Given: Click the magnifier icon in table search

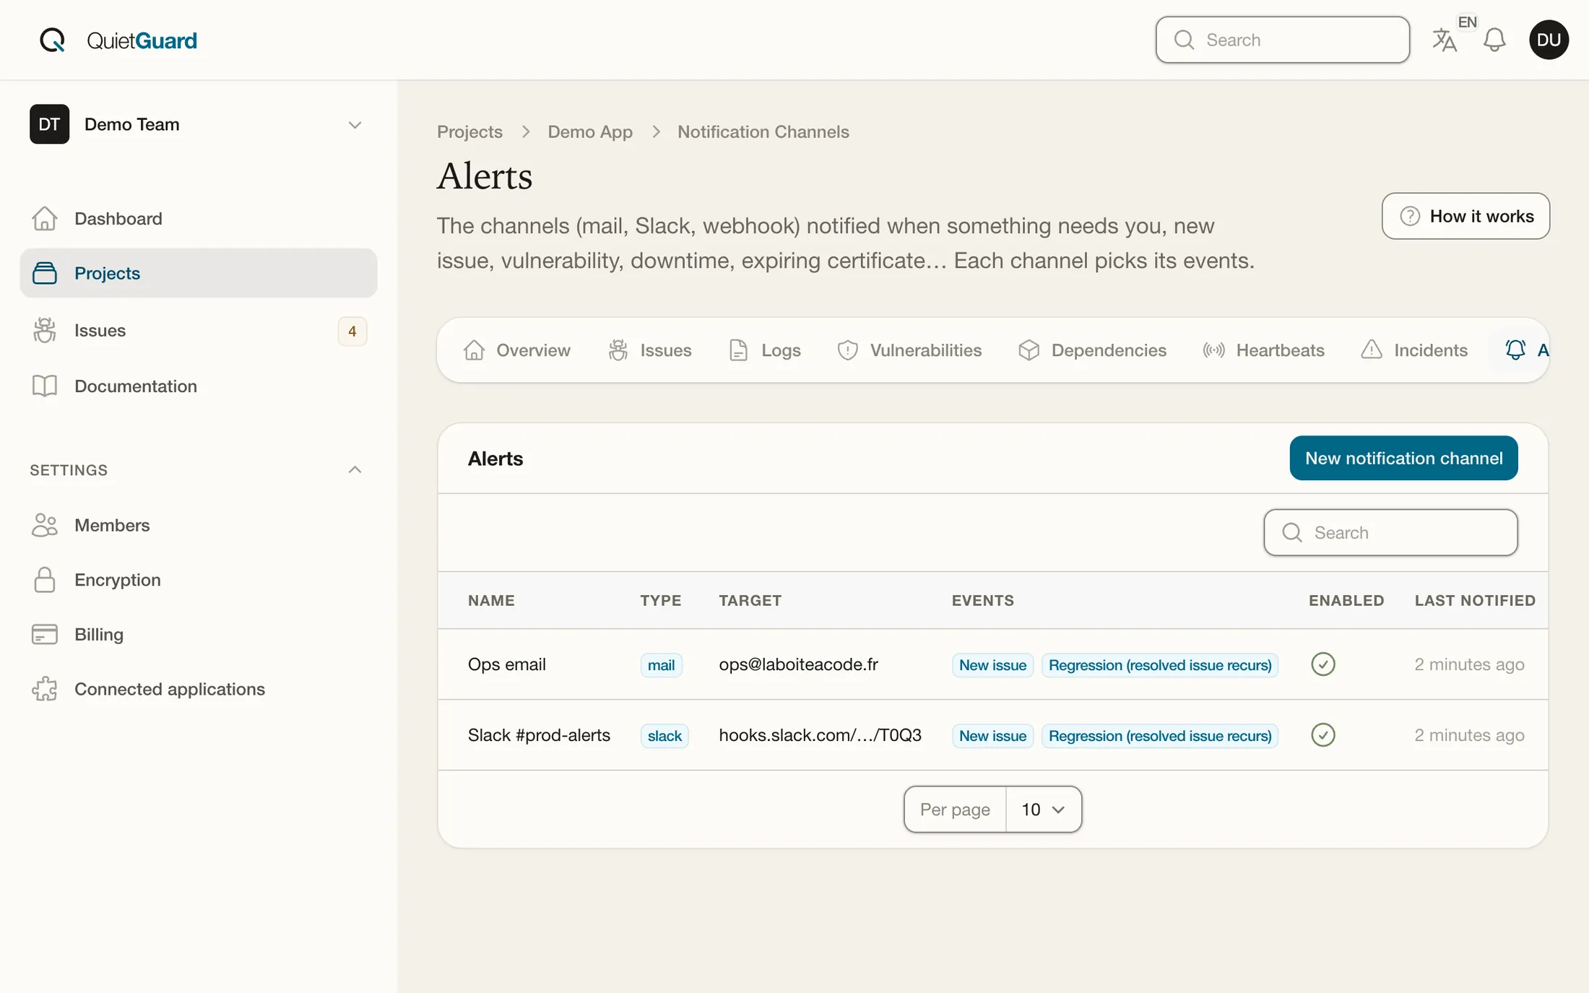Looking at the screenshot, I should point(1291,532).
